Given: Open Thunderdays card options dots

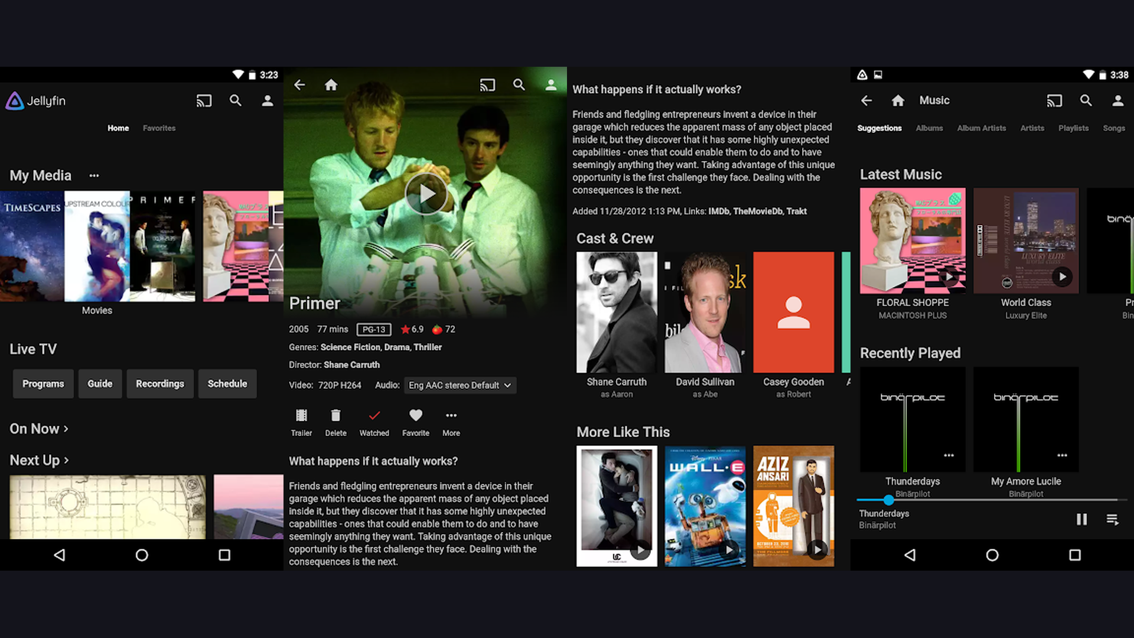Looking at the screenshot, I should click(949, 455).
